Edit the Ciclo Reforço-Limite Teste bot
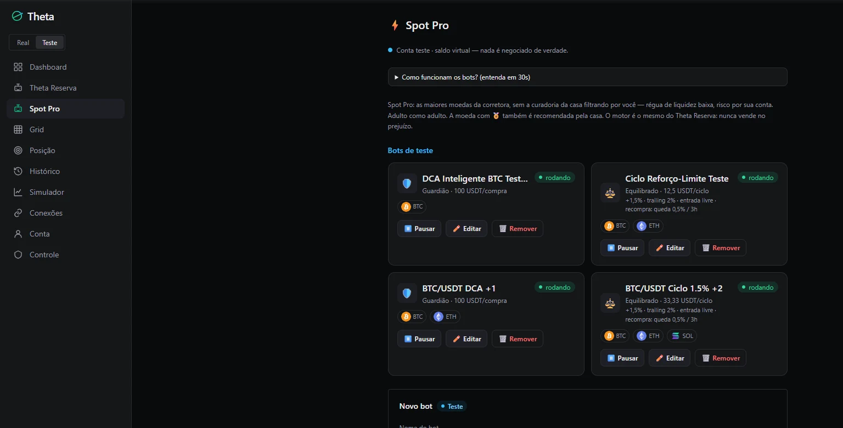This screenshot has width=843, height=428. click(670, 248)
